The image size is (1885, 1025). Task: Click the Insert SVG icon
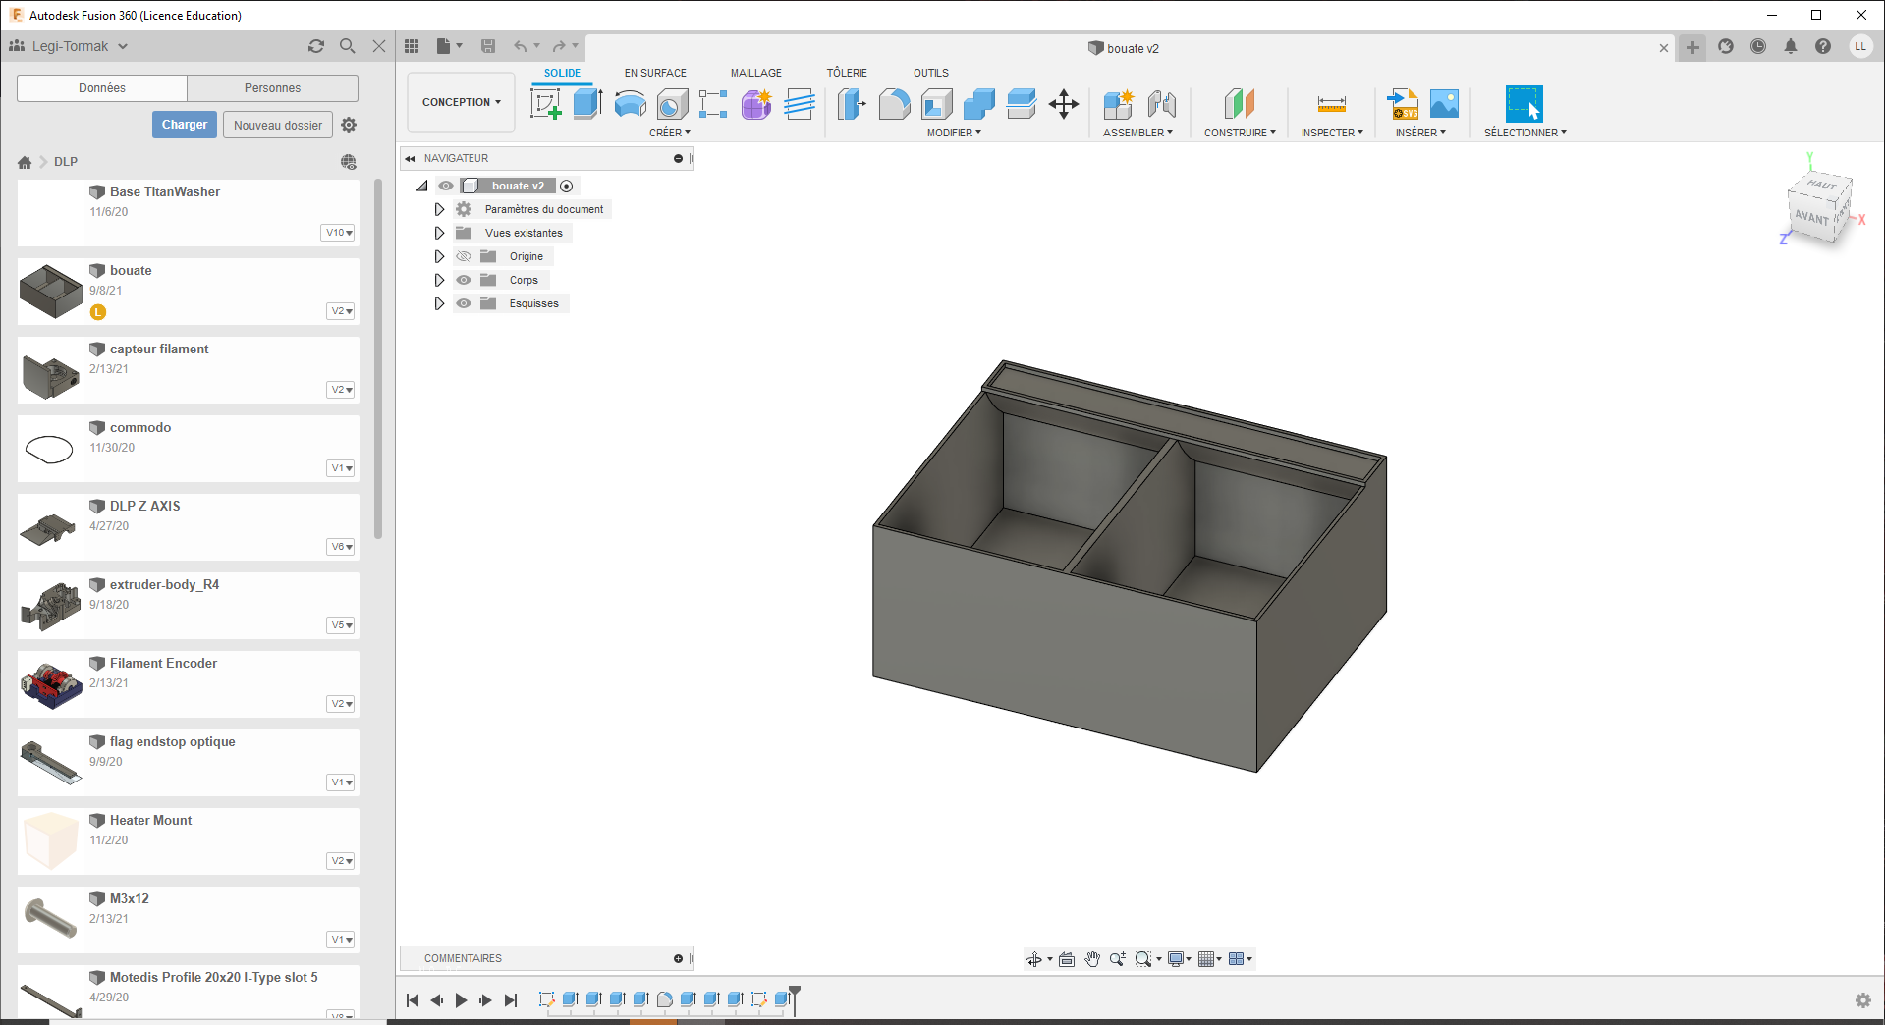1402,103
